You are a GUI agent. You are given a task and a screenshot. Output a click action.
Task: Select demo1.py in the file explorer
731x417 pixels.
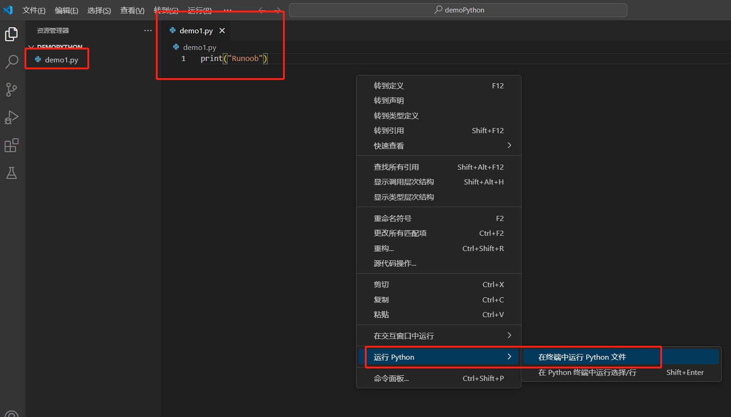click(x=61, y=60)
